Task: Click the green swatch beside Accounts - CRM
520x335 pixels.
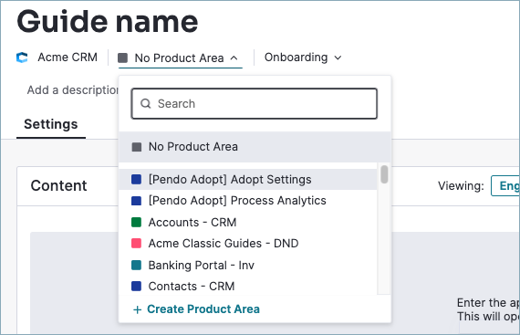Action: 136,222
